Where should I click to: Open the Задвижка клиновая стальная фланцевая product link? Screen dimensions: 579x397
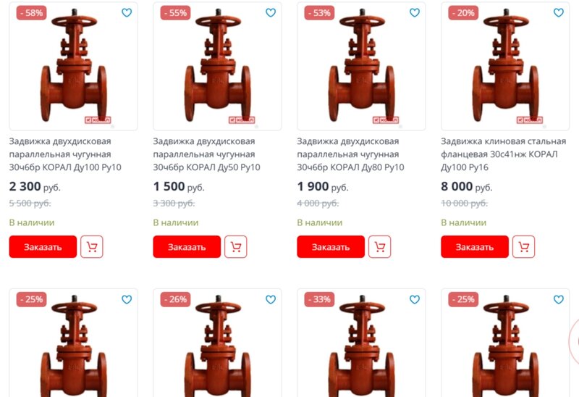[x=503, y=154]
